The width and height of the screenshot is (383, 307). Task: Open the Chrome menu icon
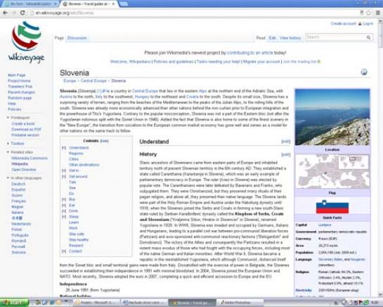(377, 13)
